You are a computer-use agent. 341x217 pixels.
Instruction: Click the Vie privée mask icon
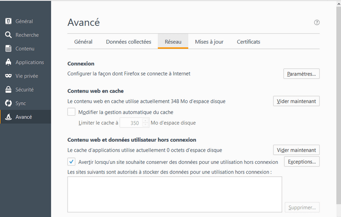tap(8, 76)
